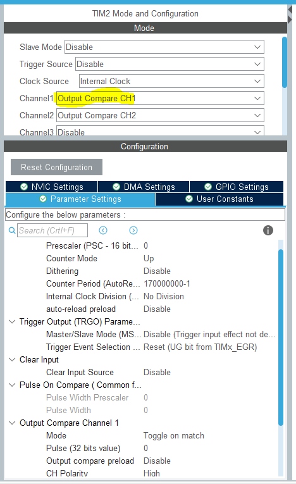Click the Mode section header bar

pyautogui.click(x=145, y=28)
